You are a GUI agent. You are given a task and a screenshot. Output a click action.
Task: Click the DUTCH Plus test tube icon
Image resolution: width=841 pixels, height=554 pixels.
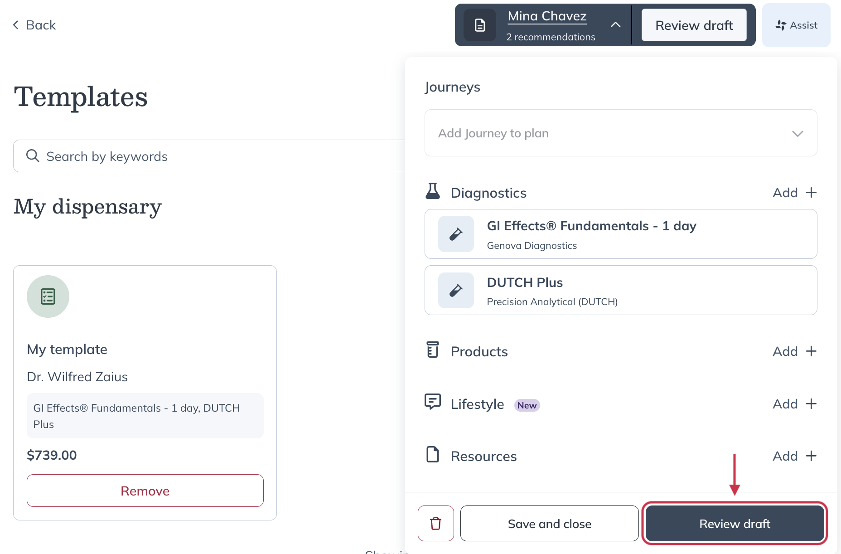point(455,290)
